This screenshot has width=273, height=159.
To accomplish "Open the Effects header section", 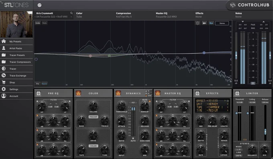I will [199, 15].
